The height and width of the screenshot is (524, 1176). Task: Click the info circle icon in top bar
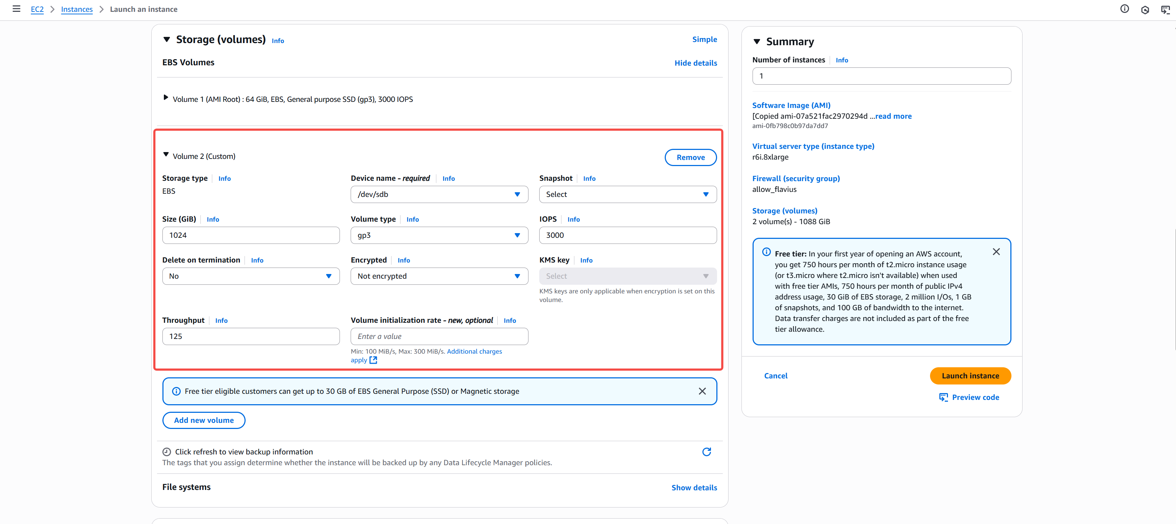[1124, 9]
